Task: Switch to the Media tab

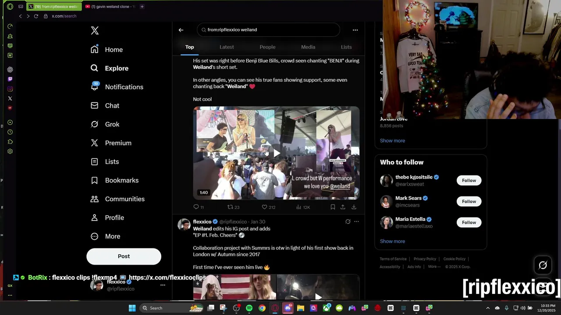Action: point(308,47)
